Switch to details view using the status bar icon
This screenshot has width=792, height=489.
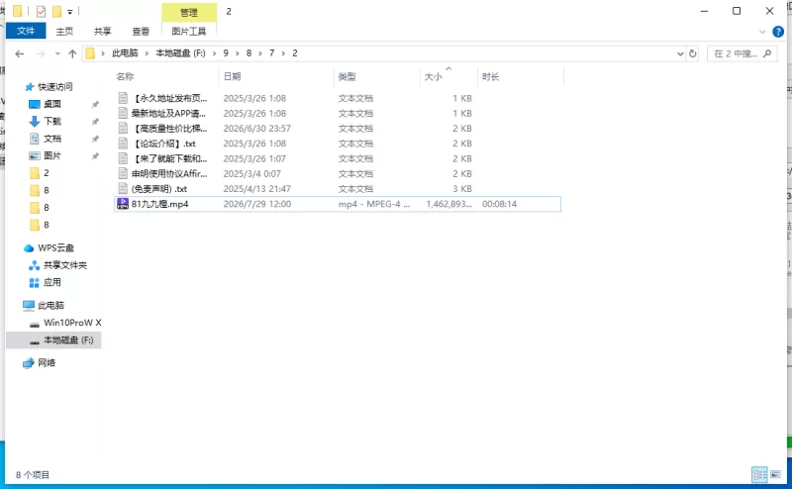tap(759, 474)
